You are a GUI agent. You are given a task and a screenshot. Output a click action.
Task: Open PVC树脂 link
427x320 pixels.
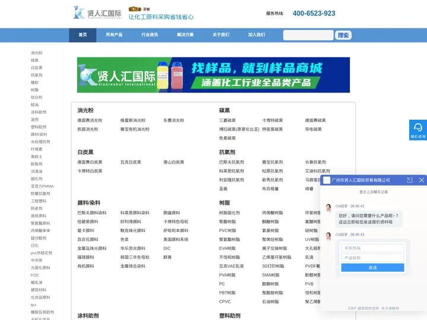coord(227,231)
